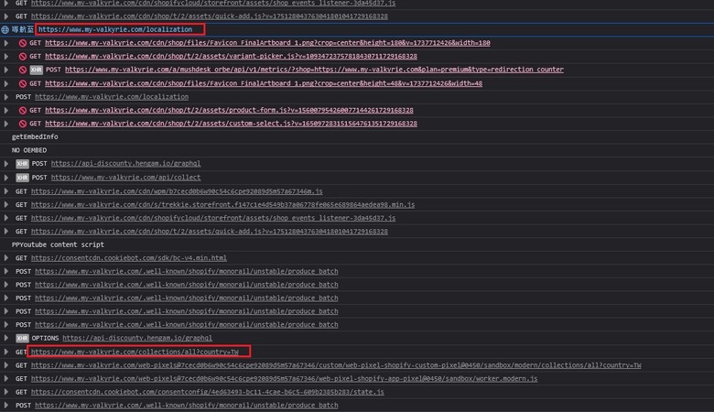
Task: Expand the custom-select.js GET request
Action: pyautogui.click(x=5, y=124)
